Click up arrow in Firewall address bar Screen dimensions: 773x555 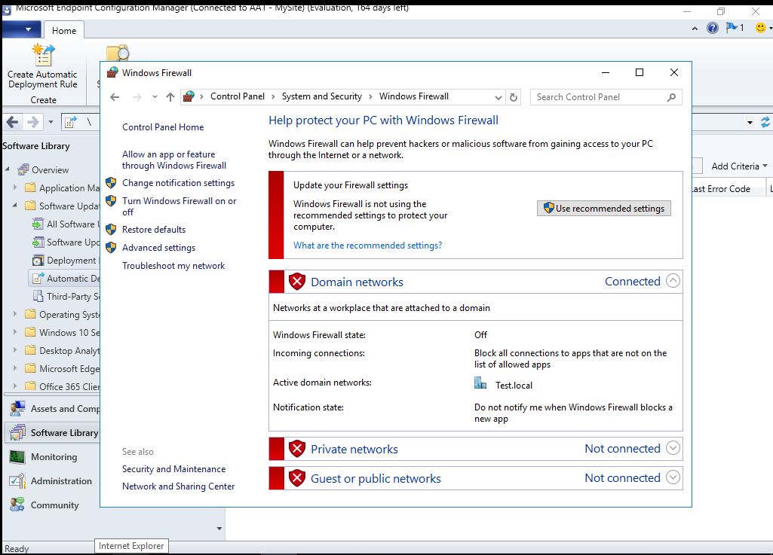[x=170, y=97]
